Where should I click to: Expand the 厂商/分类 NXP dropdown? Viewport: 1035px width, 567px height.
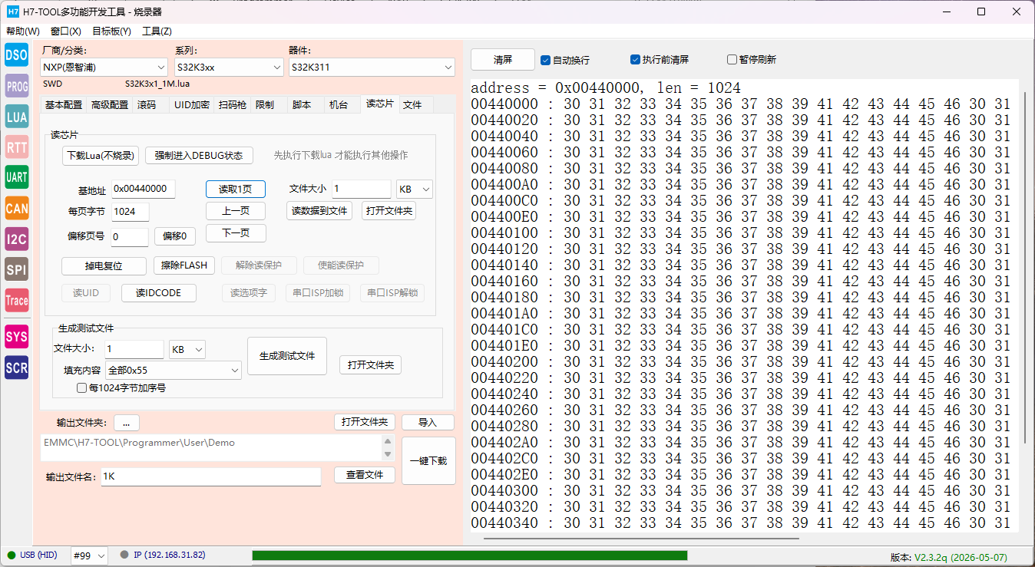104,68
